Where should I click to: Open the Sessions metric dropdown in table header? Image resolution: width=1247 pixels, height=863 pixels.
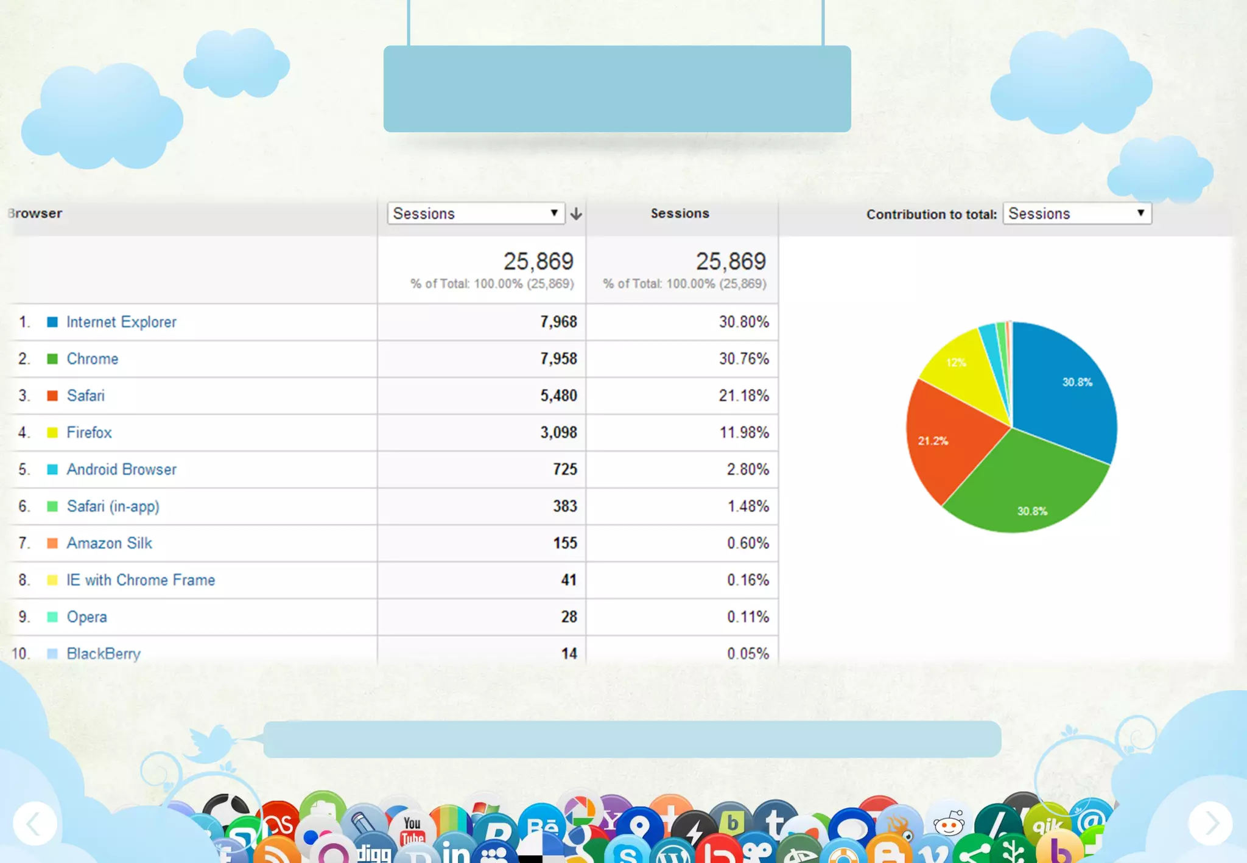(476, 214)
